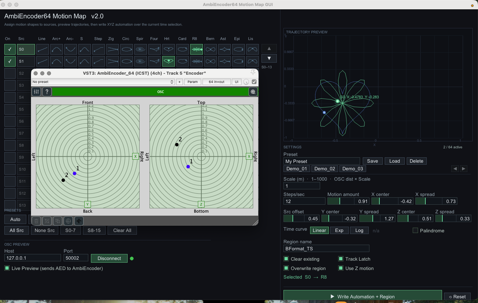478x303 pixels.
Task: Open help question mark in AmbiEncoder plugin
Action: [47, 92]
